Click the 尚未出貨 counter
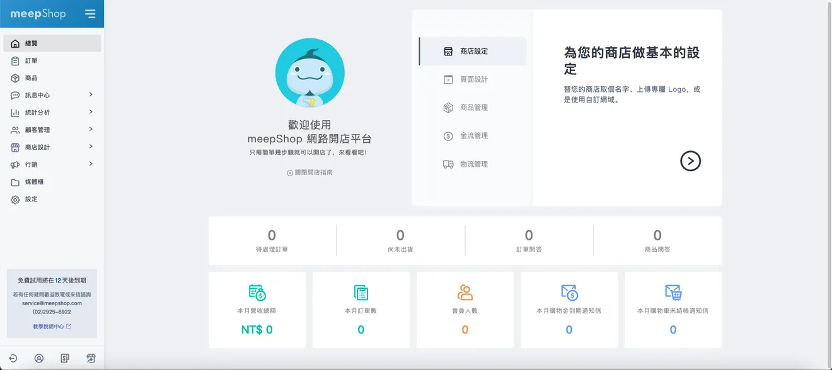 [401, 240]
